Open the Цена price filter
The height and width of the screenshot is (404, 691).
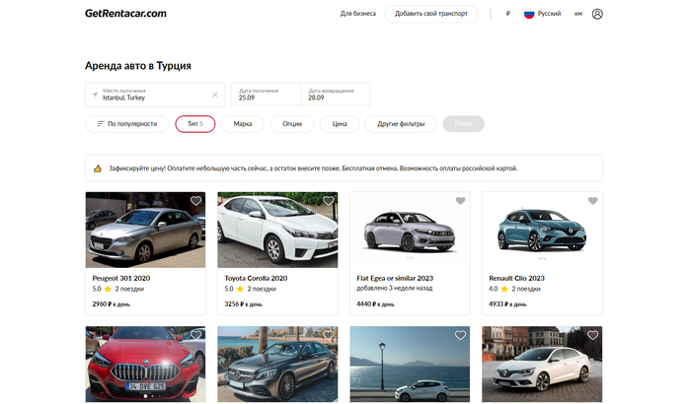coord(339,124)
